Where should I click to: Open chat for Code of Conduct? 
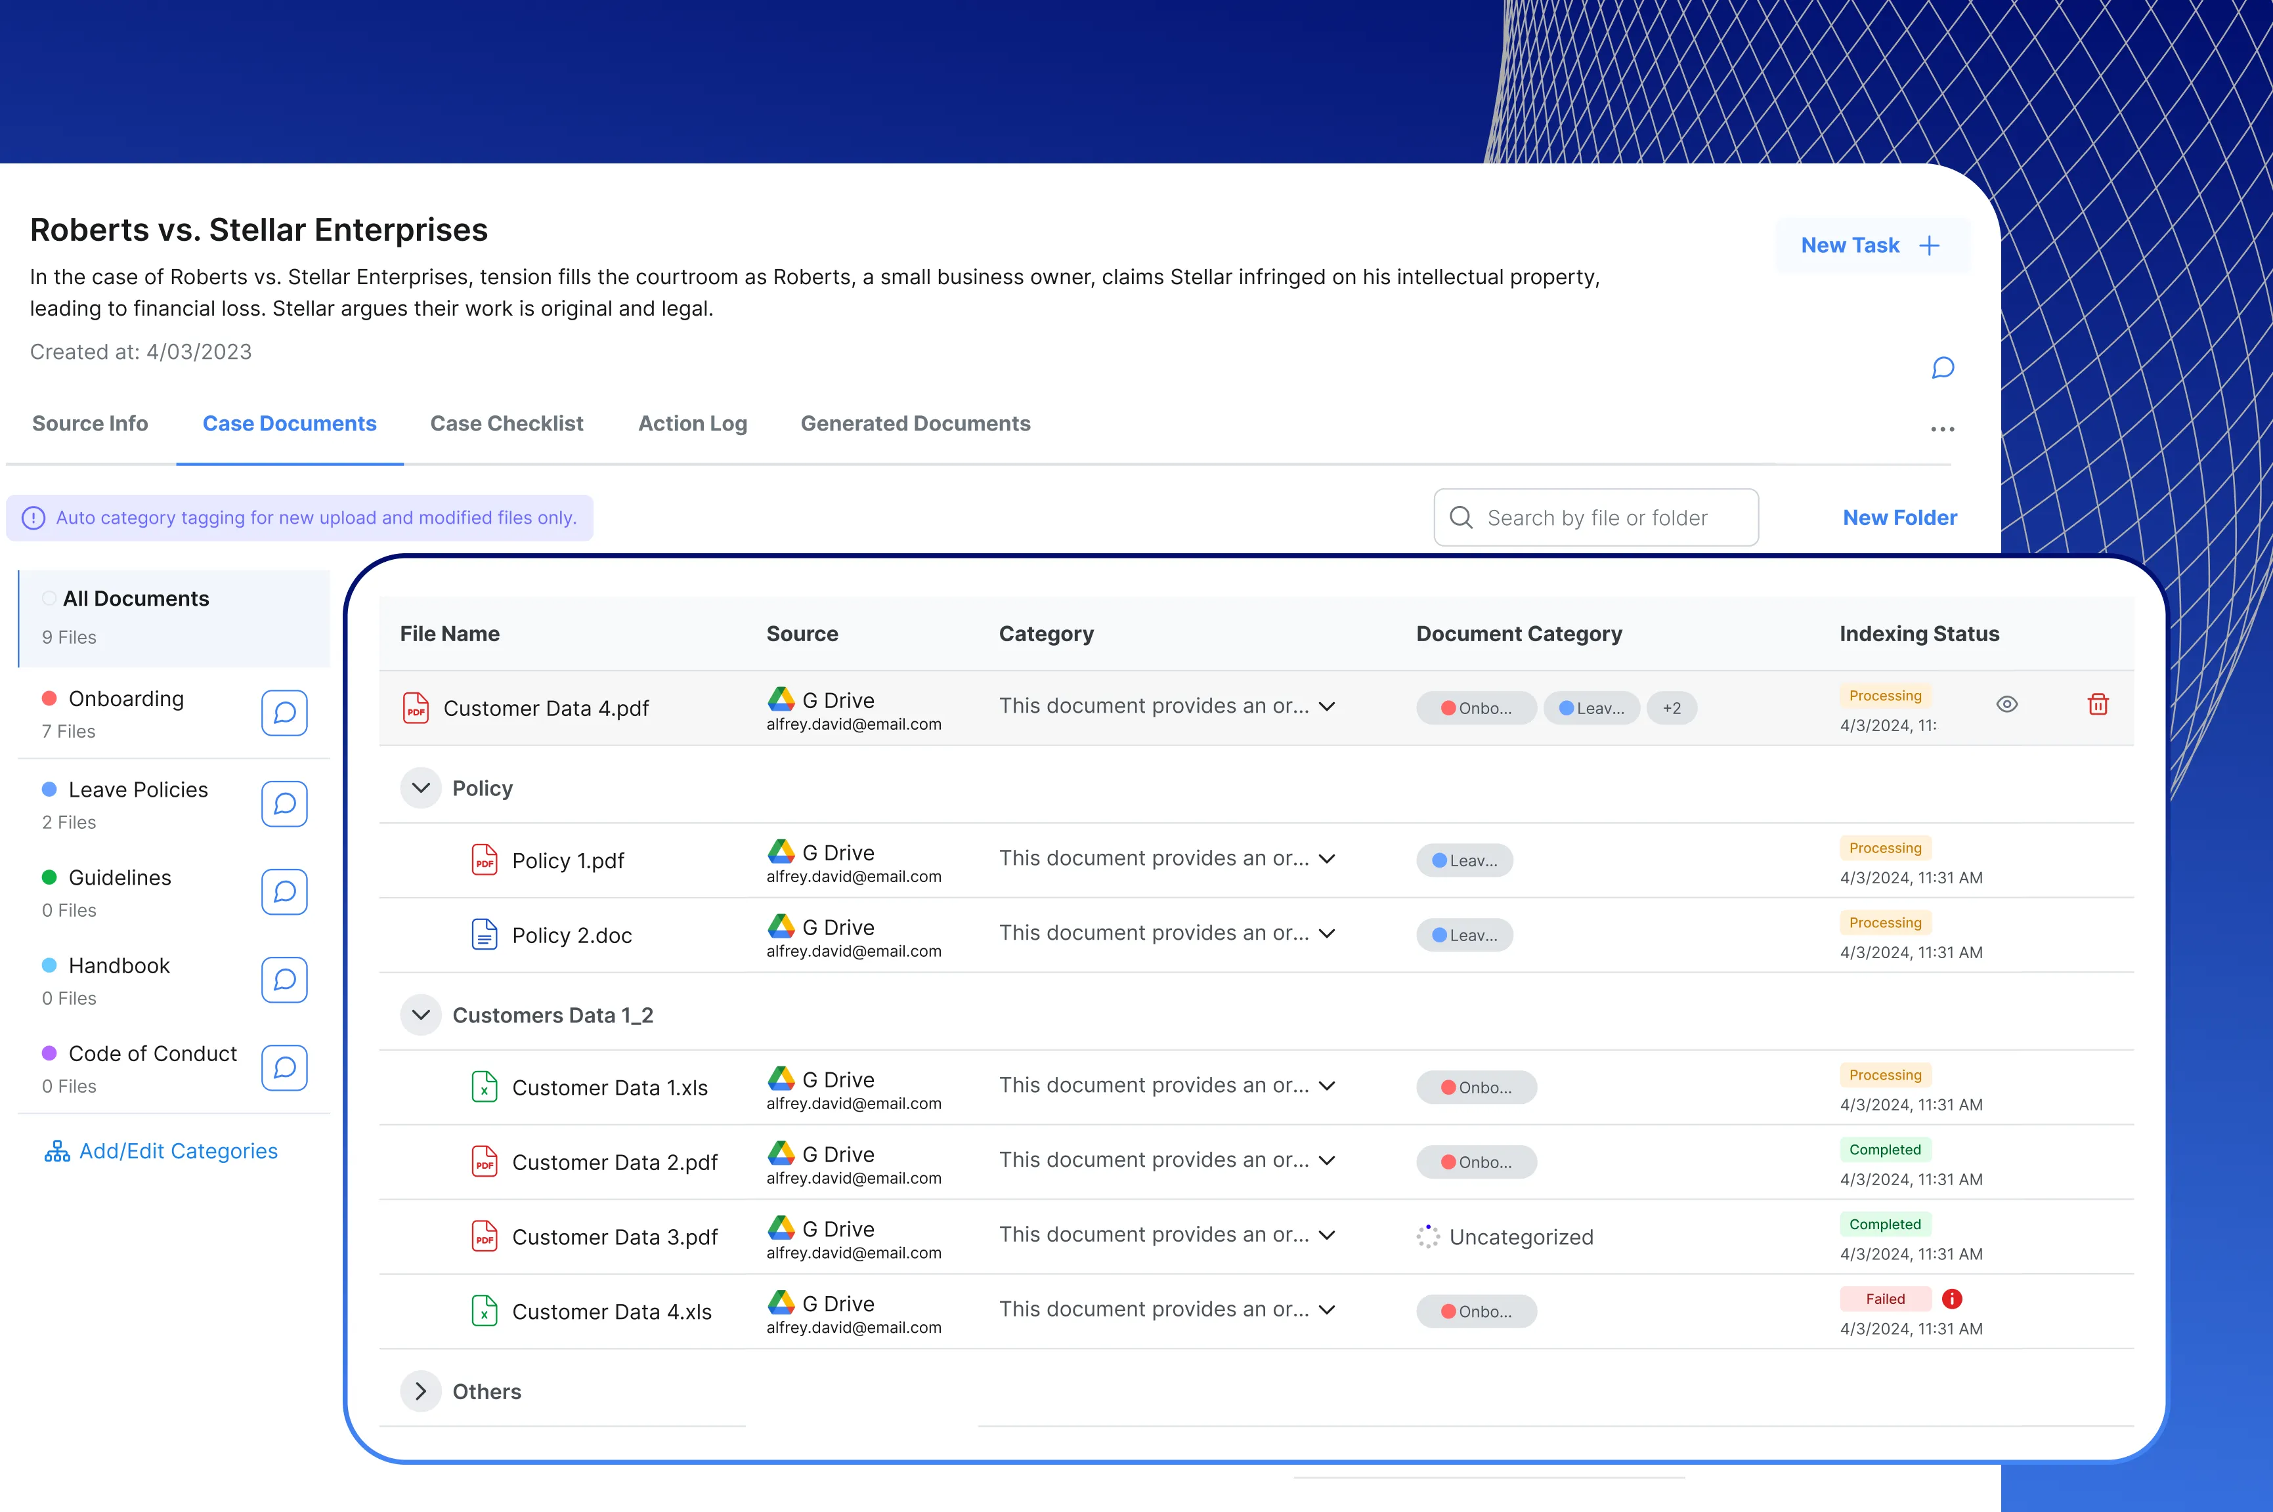tap(284, 1068)
